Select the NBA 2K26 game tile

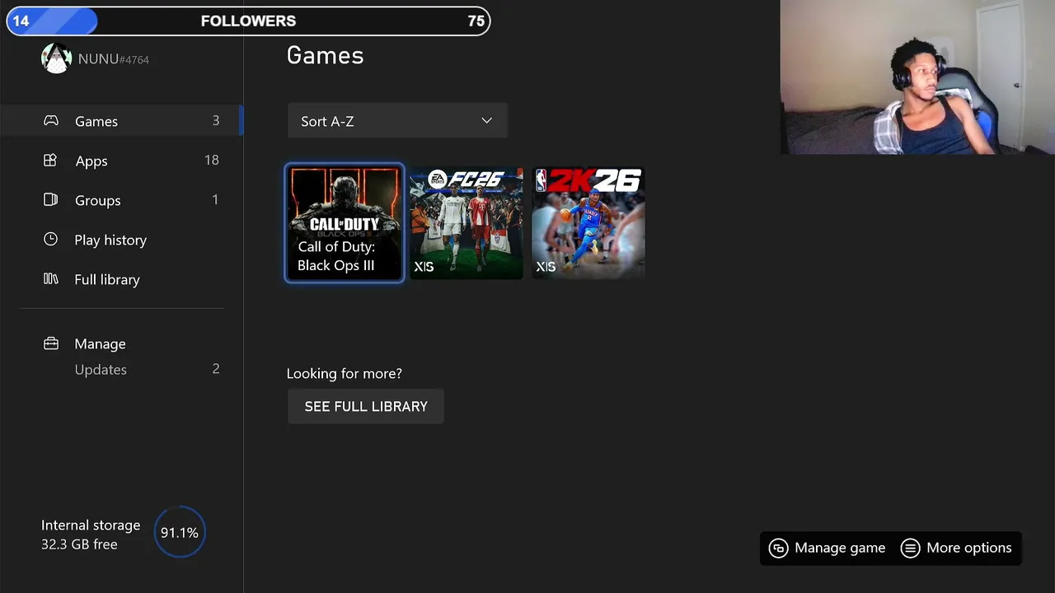[x=588, y=223]
